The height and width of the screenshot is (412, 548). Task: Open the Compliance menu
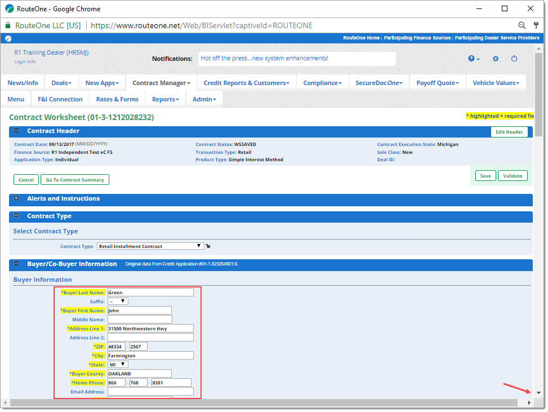[322, 83]
